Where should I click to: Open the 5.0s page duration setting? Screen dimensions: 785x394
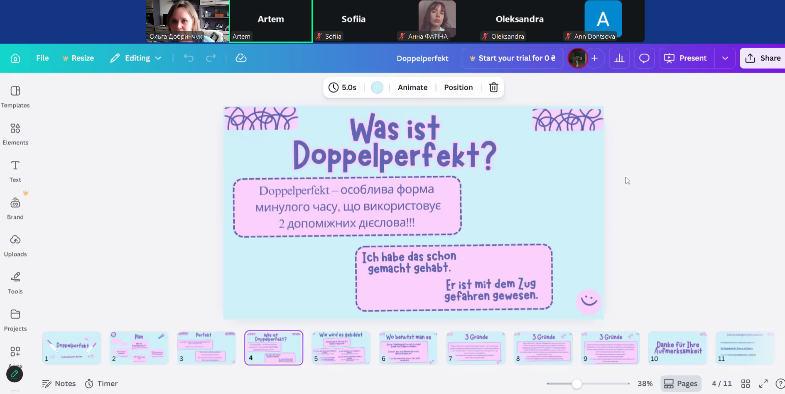pos(343,87)
